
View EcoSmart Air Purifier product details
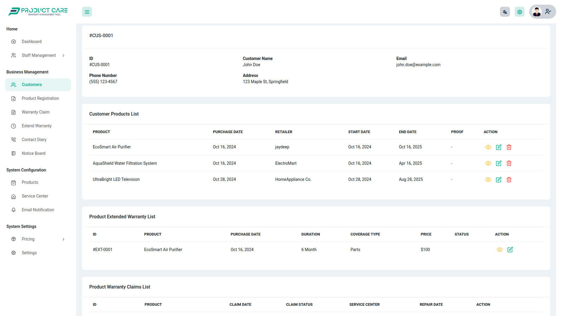488,147
